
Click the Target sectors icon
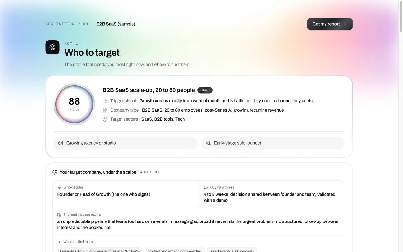click(x=105, y=119)
